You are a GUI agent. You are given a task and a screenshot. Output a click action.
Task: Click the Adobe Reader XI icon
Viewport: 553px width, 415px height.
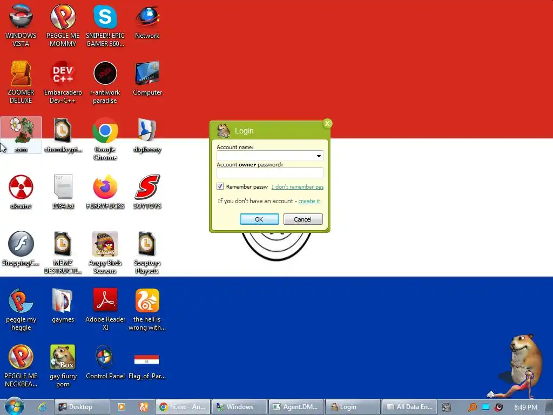(x=105, y=310)
